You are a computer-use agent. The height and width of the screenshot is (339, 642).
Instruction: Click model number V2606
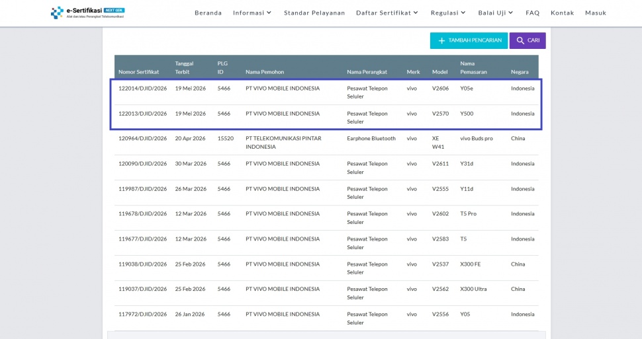click(440, 89)
